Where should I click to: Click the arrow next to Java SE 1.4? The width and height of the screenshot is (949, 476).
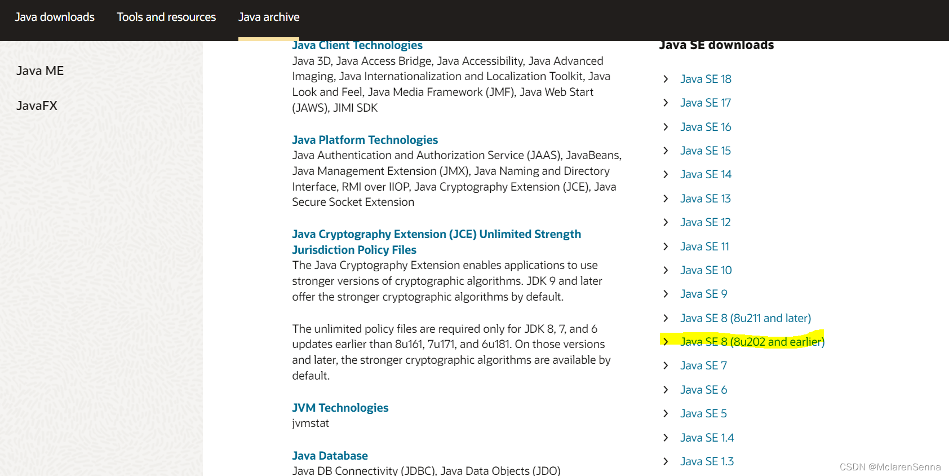666,438
